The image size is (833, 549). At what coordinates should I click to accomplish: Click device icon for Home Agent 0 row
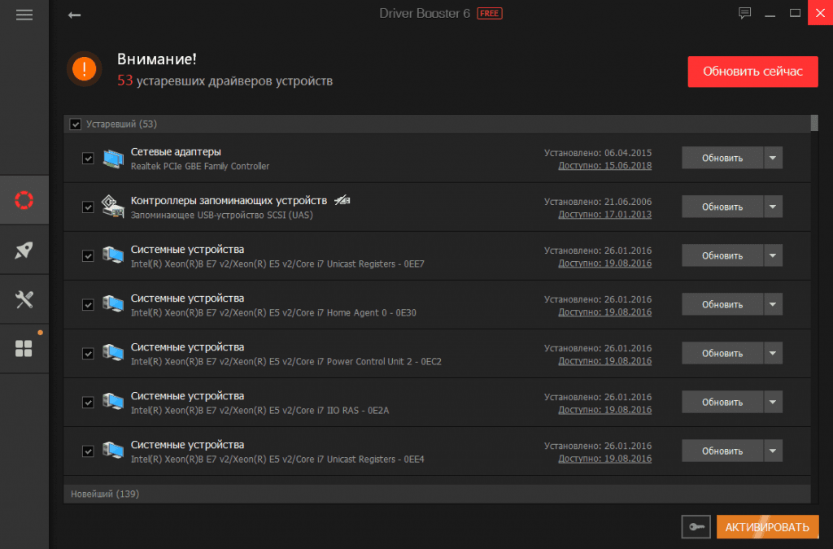(x=113, y=305)
